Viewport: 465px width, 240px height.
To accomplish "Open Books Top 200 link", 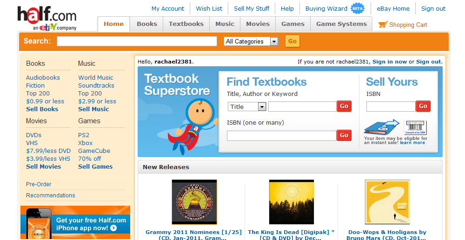I will [x=38, y=94].
